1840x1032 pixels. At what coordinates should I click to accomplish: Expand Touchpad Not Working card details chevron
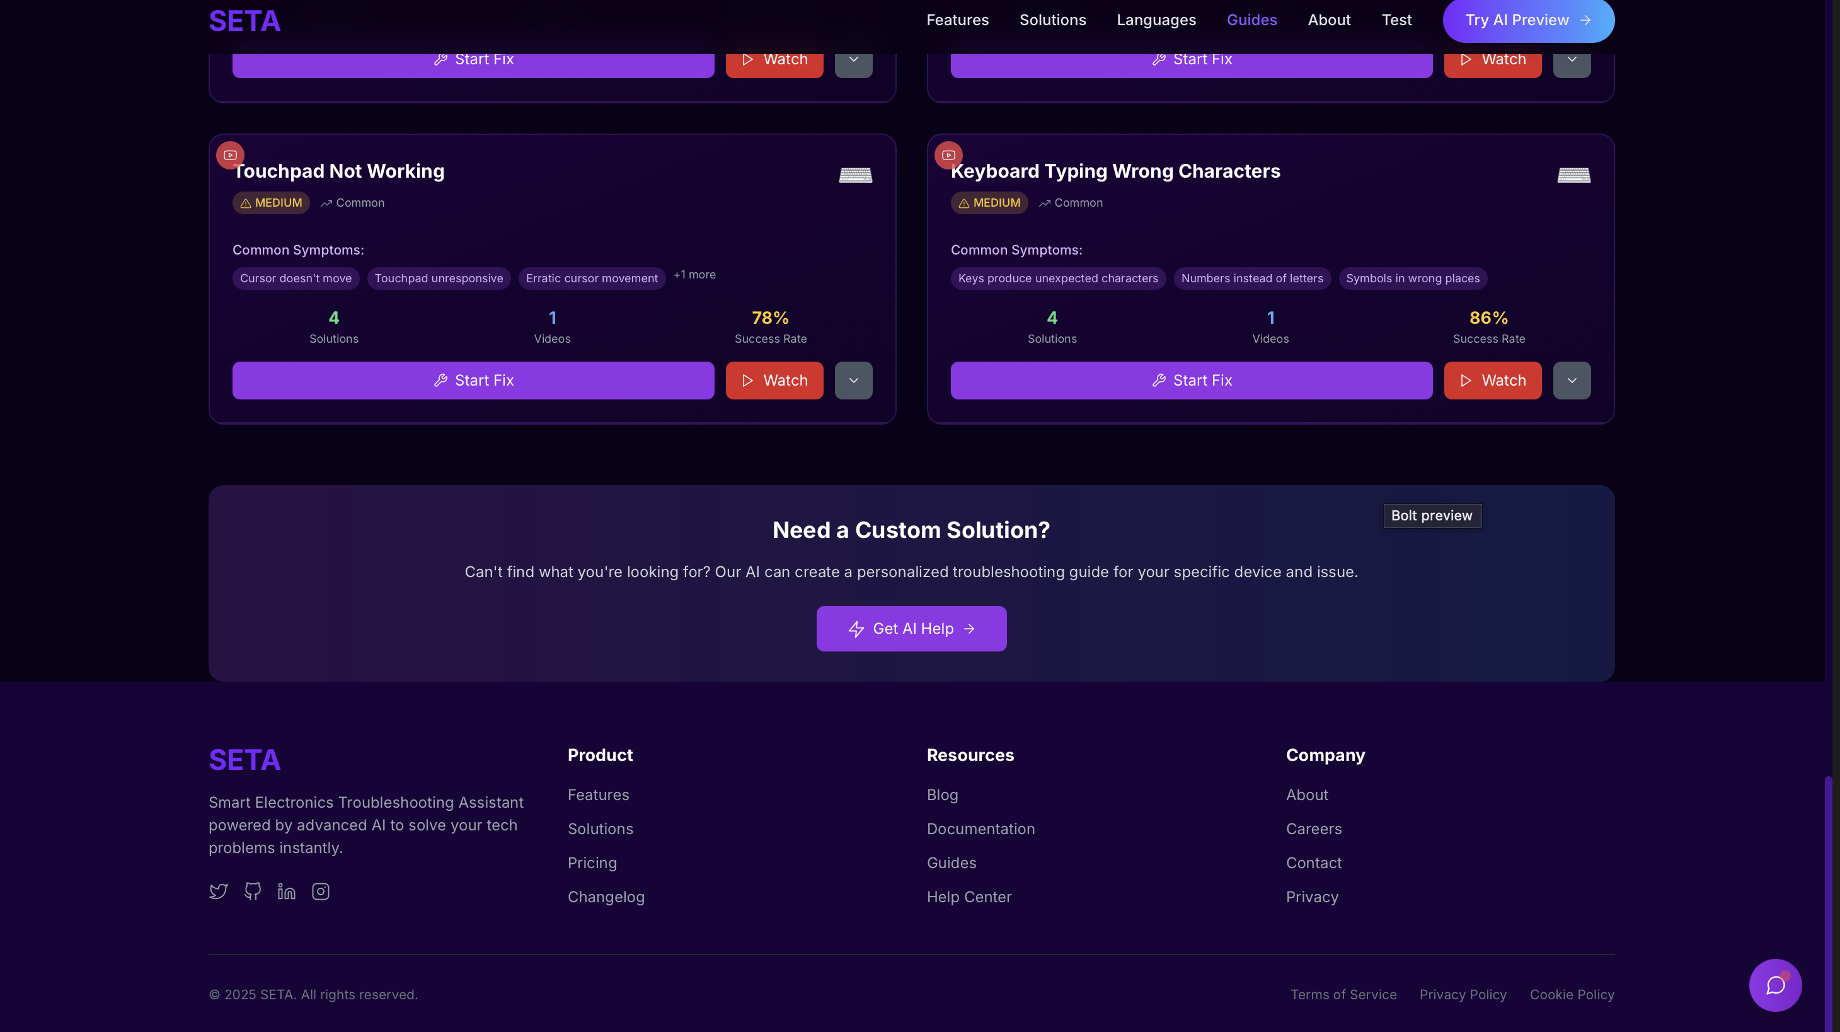click(854, 381)
